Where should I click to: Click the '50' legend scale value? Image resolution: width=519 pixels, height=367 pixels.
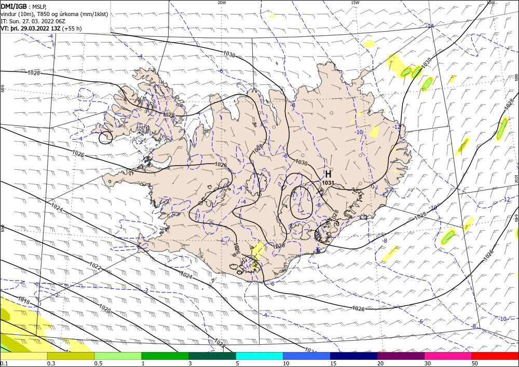pos(475,363)
